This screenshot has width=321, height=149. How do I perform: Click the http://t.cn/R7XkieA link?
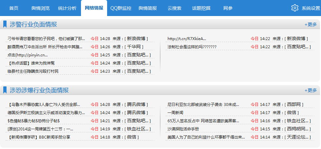pos(187,38)
